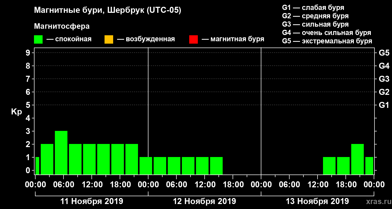Click the "12 Ноября 2019" date label

coord(205,201)
